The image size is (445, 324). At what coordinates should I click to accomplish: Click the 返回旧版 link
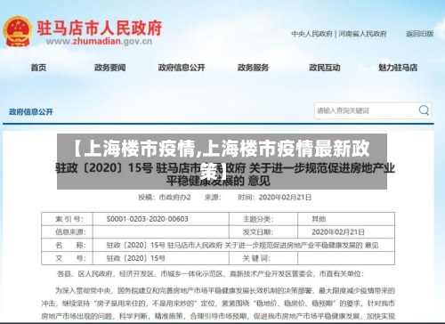[x=420, y=34]
